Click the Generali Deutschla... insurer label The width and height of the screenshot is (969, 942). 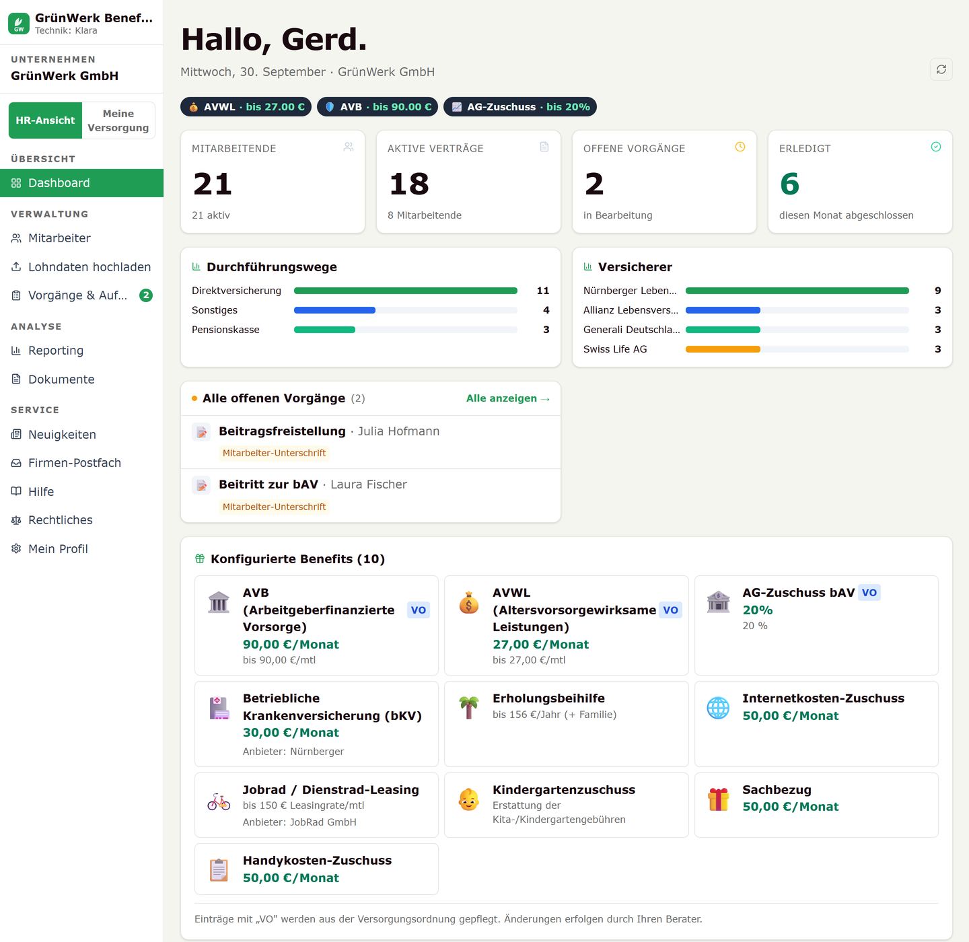[631, 330]
